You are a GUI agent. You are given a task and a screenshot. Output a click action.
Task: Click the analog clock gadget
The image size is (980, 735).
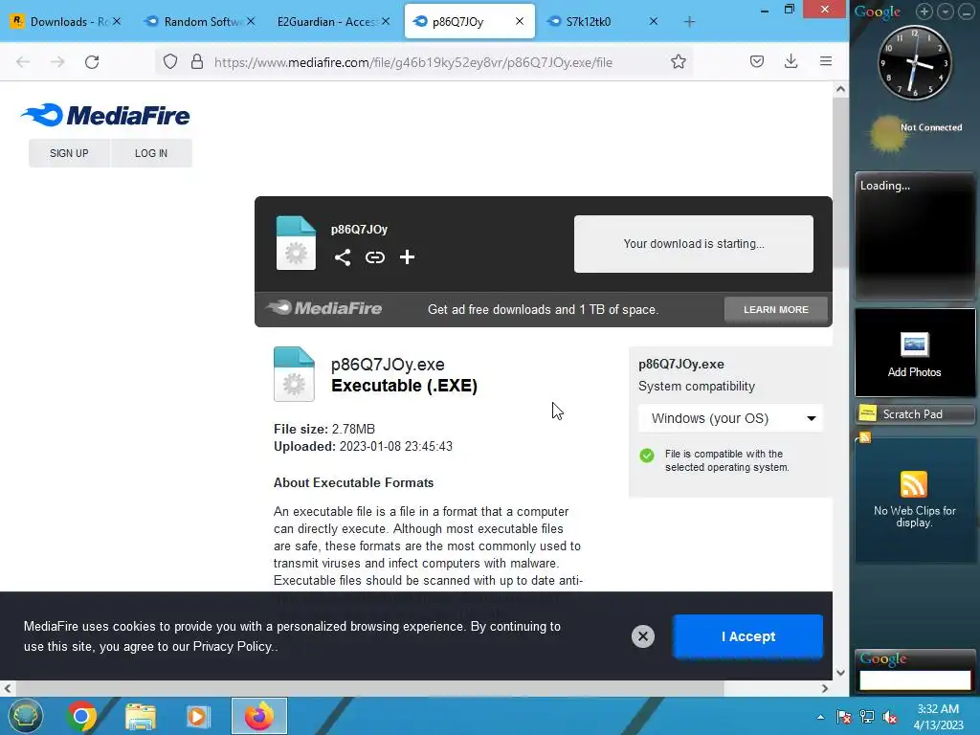[915, 62]
